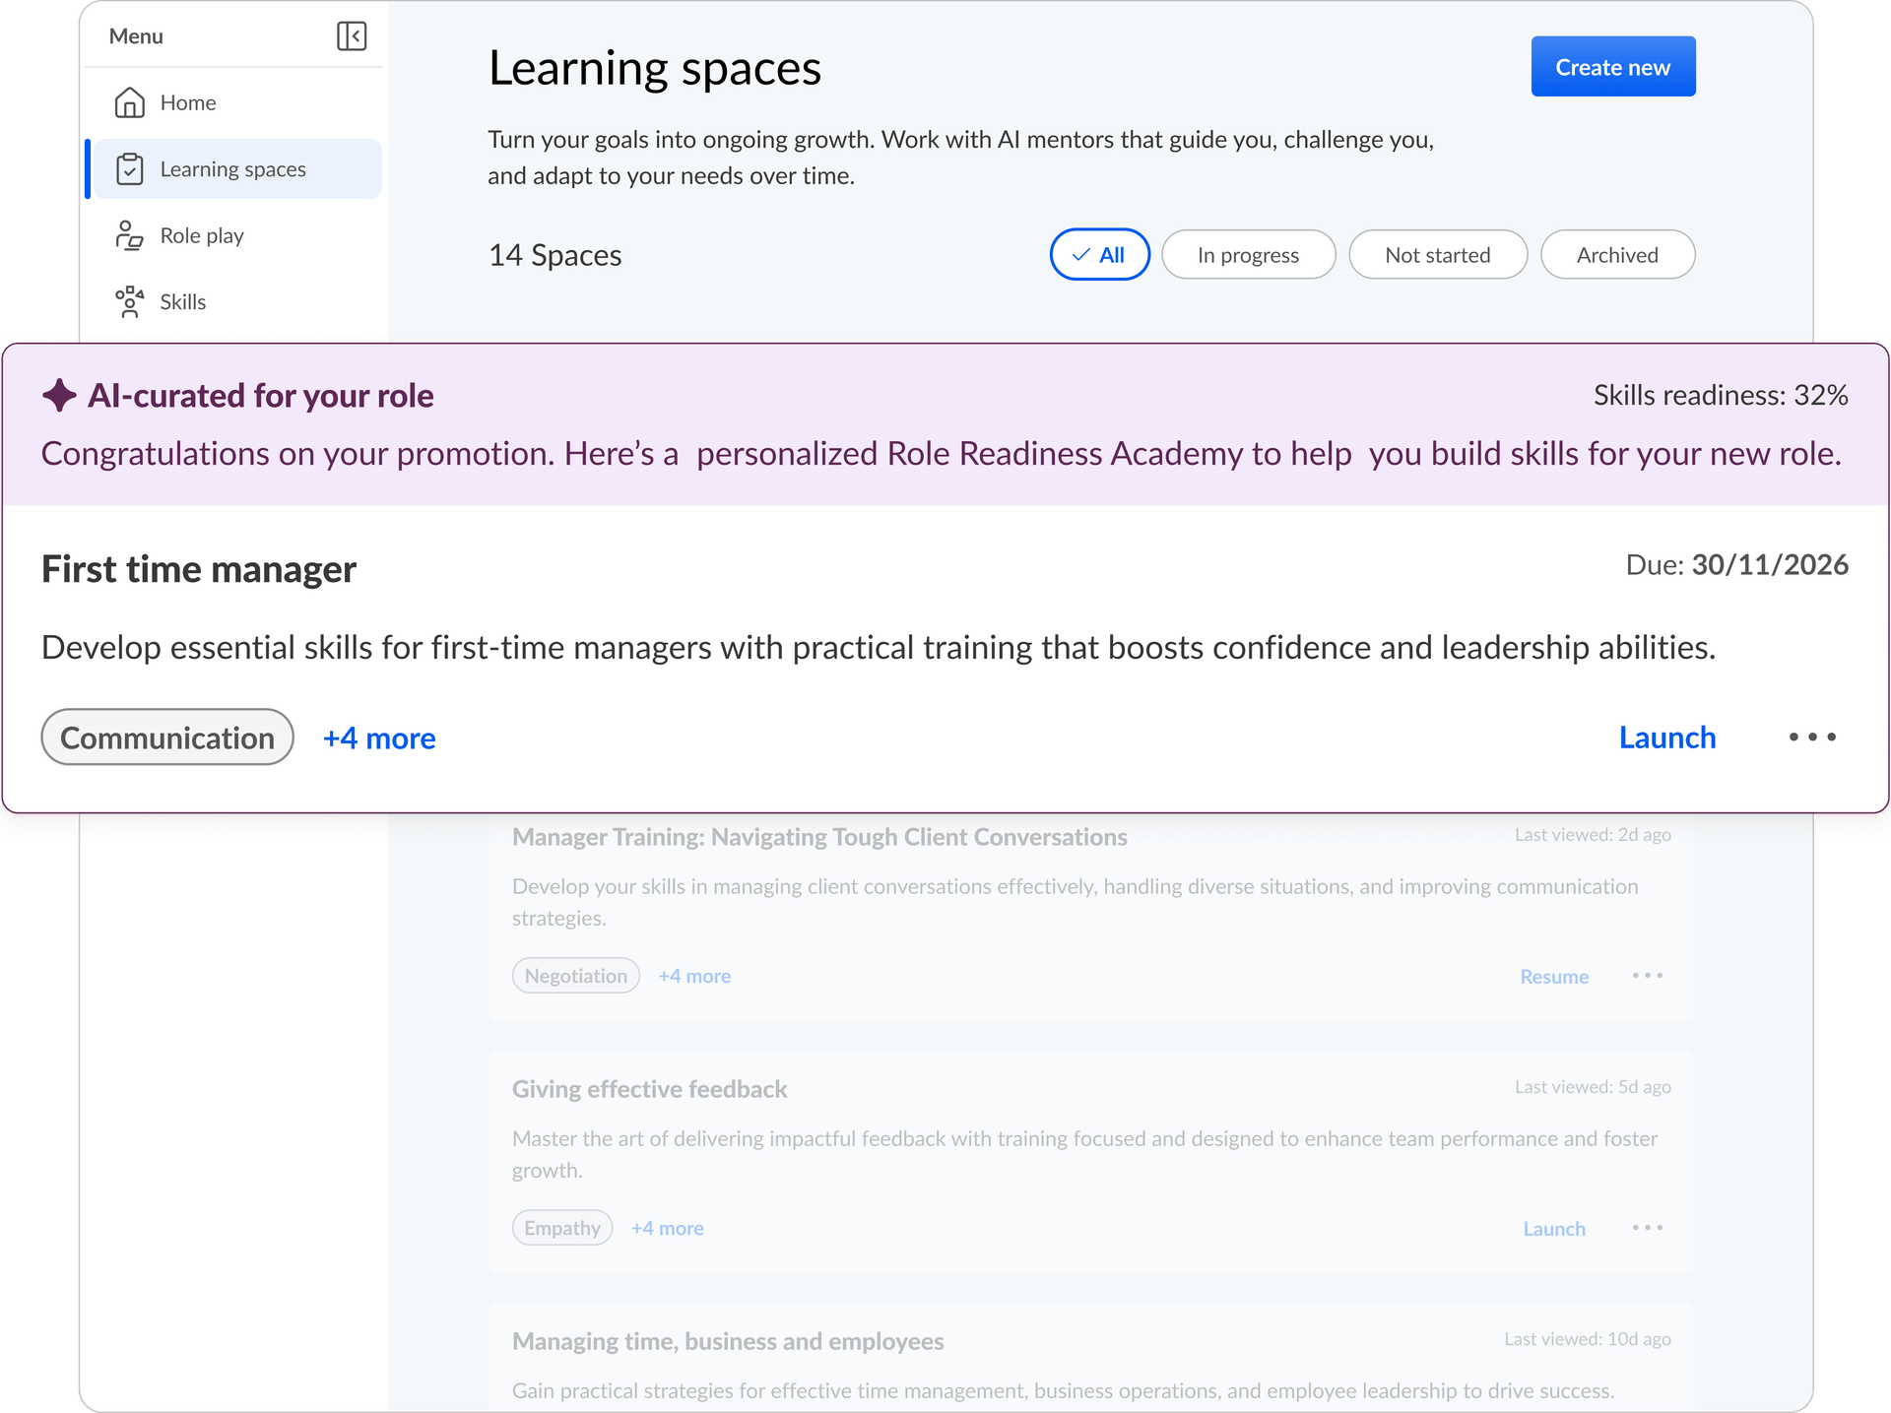
Task: Click the Negotiation skill tag
Action: (x=576, y=975)
